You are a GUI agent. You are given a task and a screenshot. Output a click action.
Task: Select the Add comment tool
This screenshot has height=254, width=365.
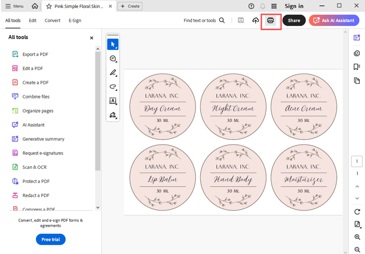click(113, 59)
